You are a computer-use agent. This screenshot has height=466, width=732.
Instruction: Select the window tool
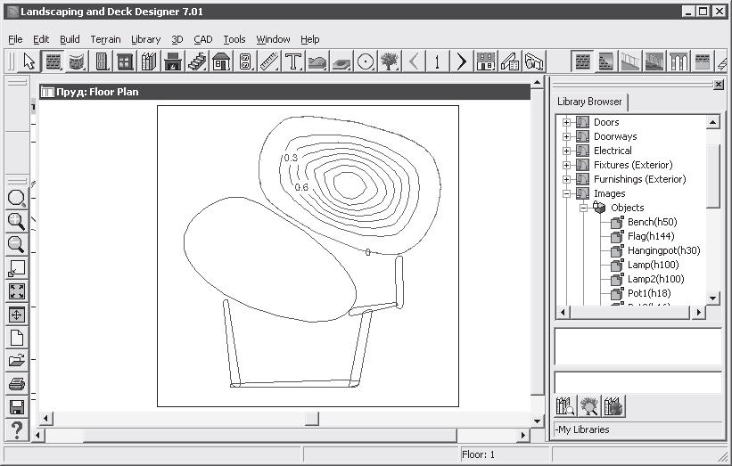click(125, 61)
